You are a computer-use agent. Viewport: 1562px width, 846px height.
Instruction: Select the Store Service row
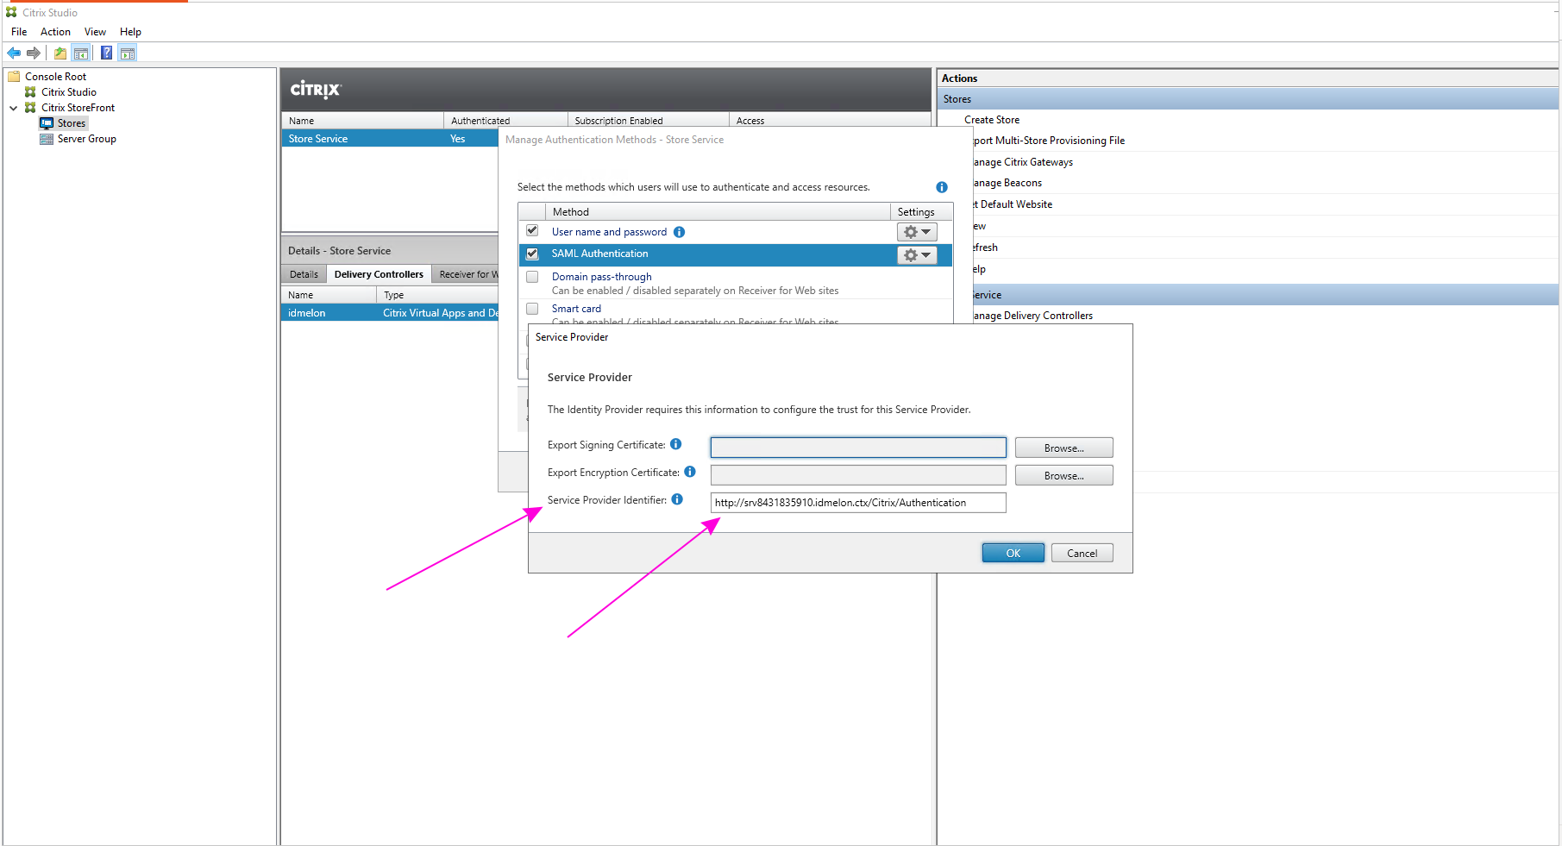390,139
